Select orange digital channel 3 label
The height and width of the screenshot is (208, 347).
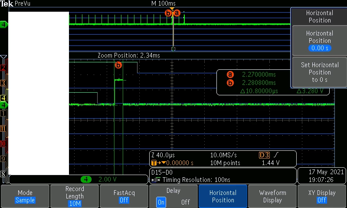pos(3,83)
